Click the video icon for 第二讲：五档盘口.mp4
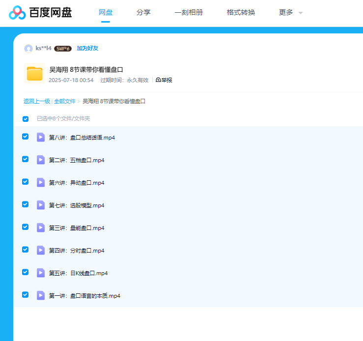The image size is (363, 341). [x=41, y=160]
